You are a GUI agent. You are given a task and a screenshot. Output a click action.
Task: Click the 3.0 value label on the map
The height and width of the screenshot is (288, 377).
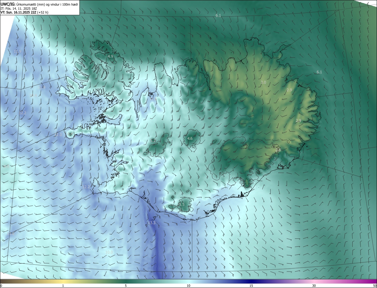coord(263,82)
